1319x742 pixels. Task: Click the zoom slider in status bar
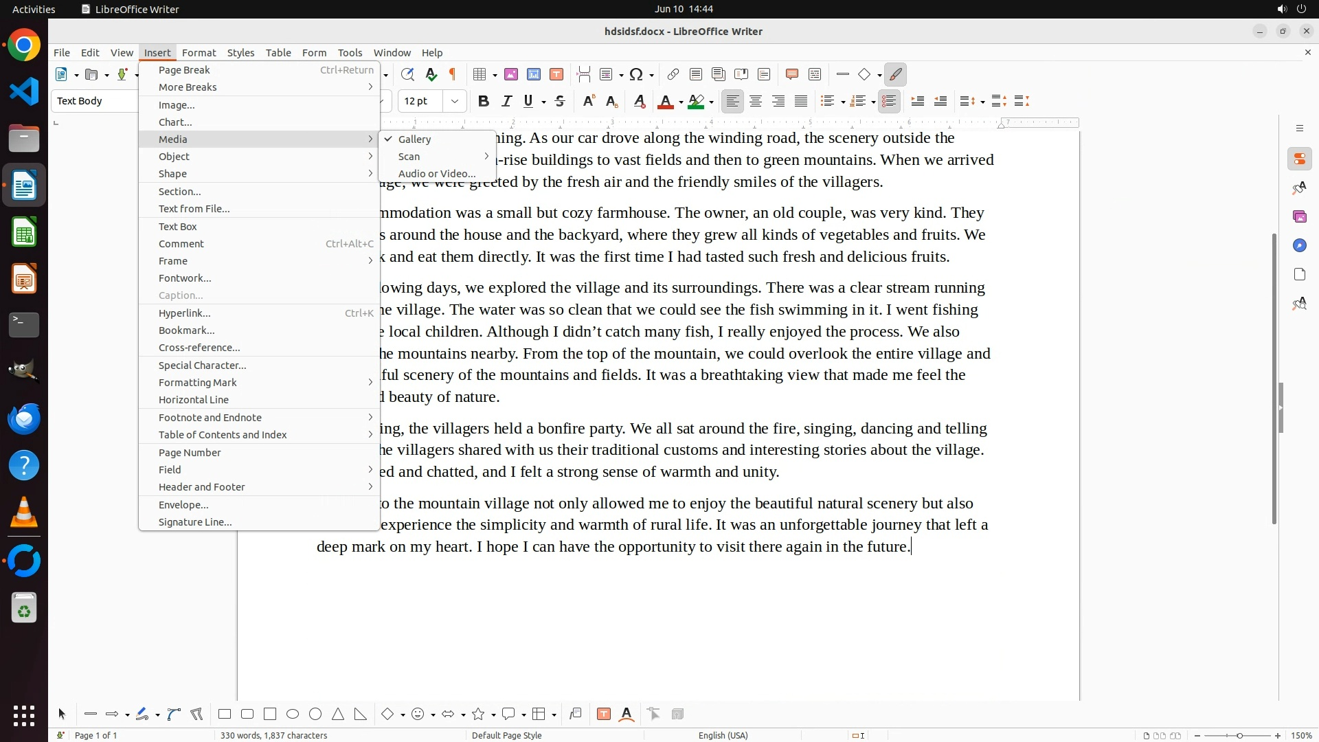pyautogui.click(x=1239, y=735)
